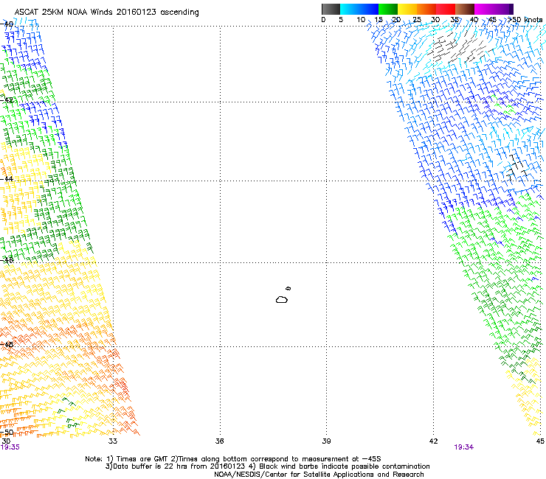
Task: Click the purple "19:35" swath time
Action: (x=10, y=447)
